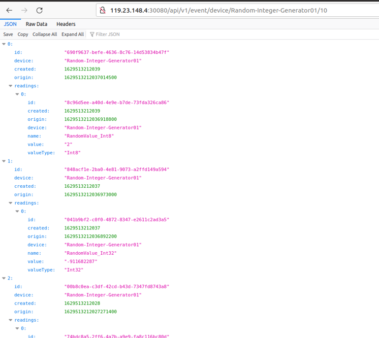Select id "041b9bf2-c0f0-4872-8347-e2611c2ad3a5"

[x=116, y=219]
